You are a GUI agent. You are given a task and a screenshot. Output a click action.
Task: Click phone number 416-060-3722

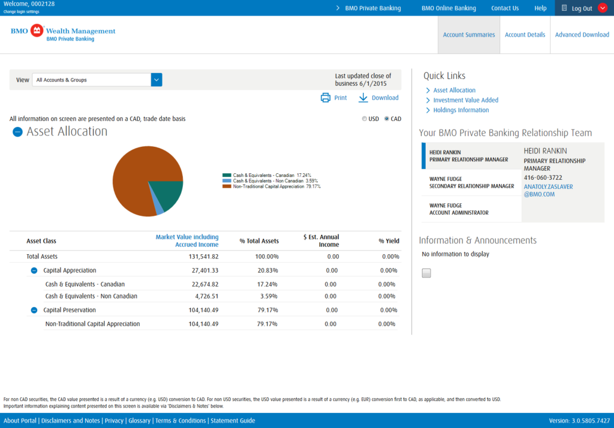(x=543, y=178)
